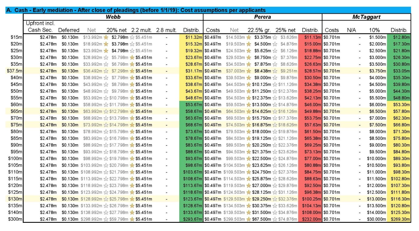Click the outline star before $3.626m
The height and width of the screenshot is (231, 419).
coord(275,37)
